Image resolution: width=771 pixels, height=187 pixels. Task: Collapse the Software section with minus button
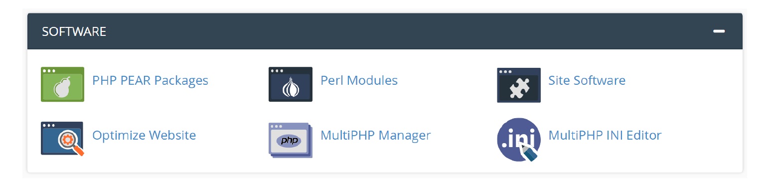719,31
